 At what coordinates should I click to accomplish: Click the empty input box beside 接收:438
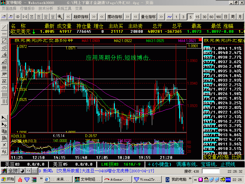tap(211, 171)
